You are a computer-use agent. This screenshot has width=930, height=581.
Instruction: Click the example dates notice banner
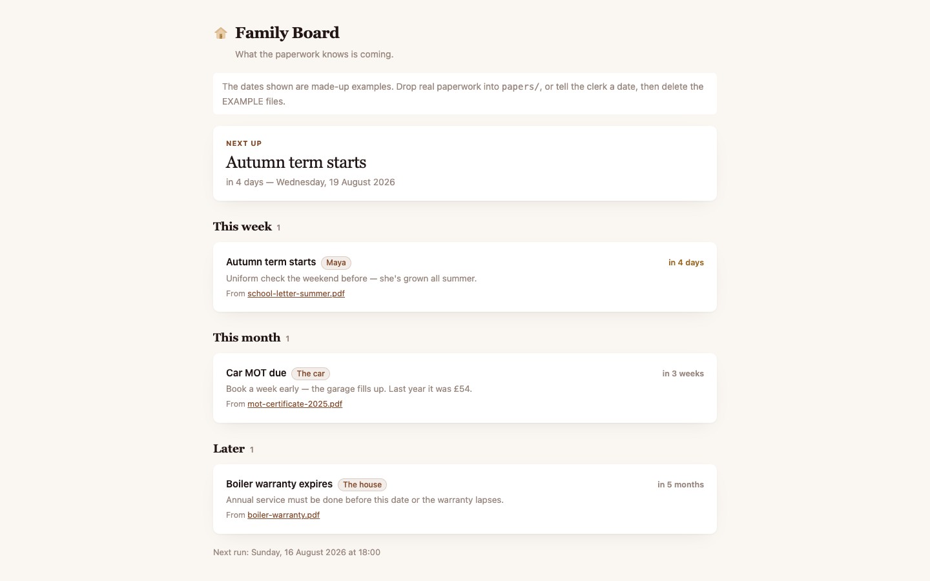point(465,94)
